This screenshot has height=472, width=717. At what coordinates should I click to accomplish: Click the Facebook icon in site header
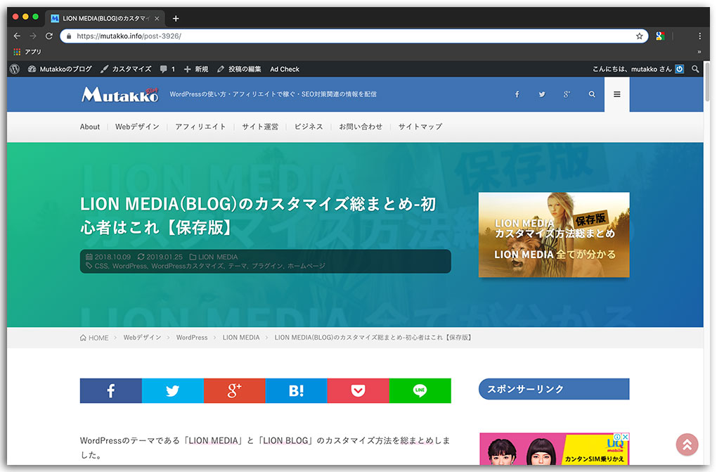517,94
